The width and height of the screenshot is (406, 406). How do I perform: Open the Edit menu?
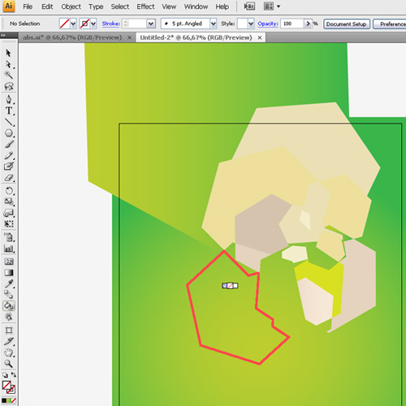[47, 6]
